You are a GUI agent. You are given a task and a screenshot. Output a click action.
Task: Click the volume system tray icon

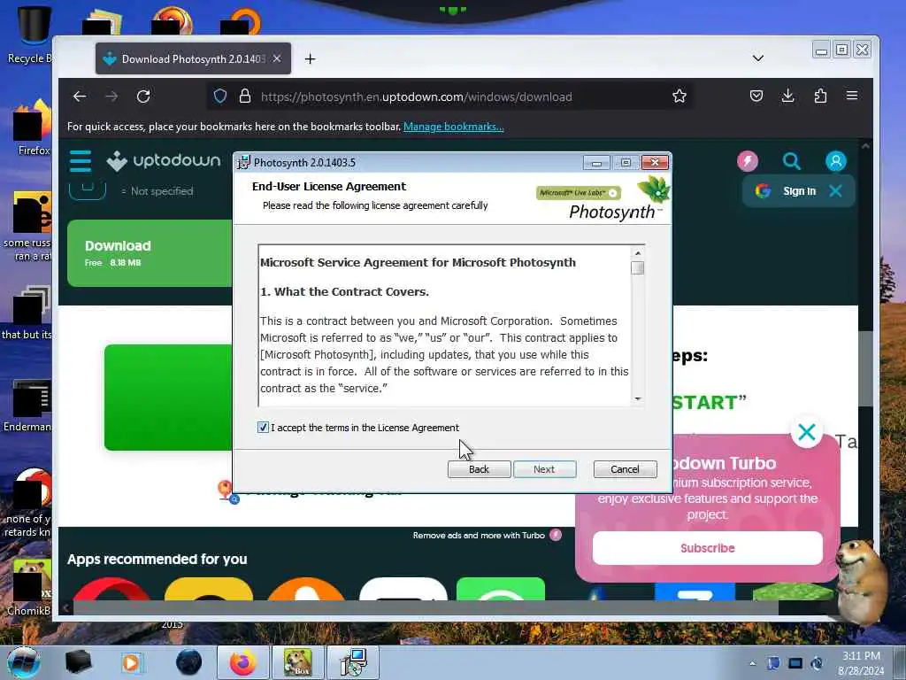(817, 663)
